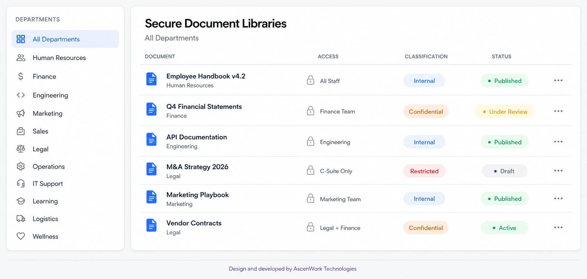Click the Vendor Contracts file icon

tap(151, 225)
